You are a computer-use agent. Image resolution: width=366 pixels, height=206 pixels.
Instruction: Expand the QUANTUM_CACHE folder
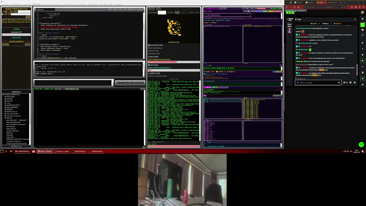5,105
